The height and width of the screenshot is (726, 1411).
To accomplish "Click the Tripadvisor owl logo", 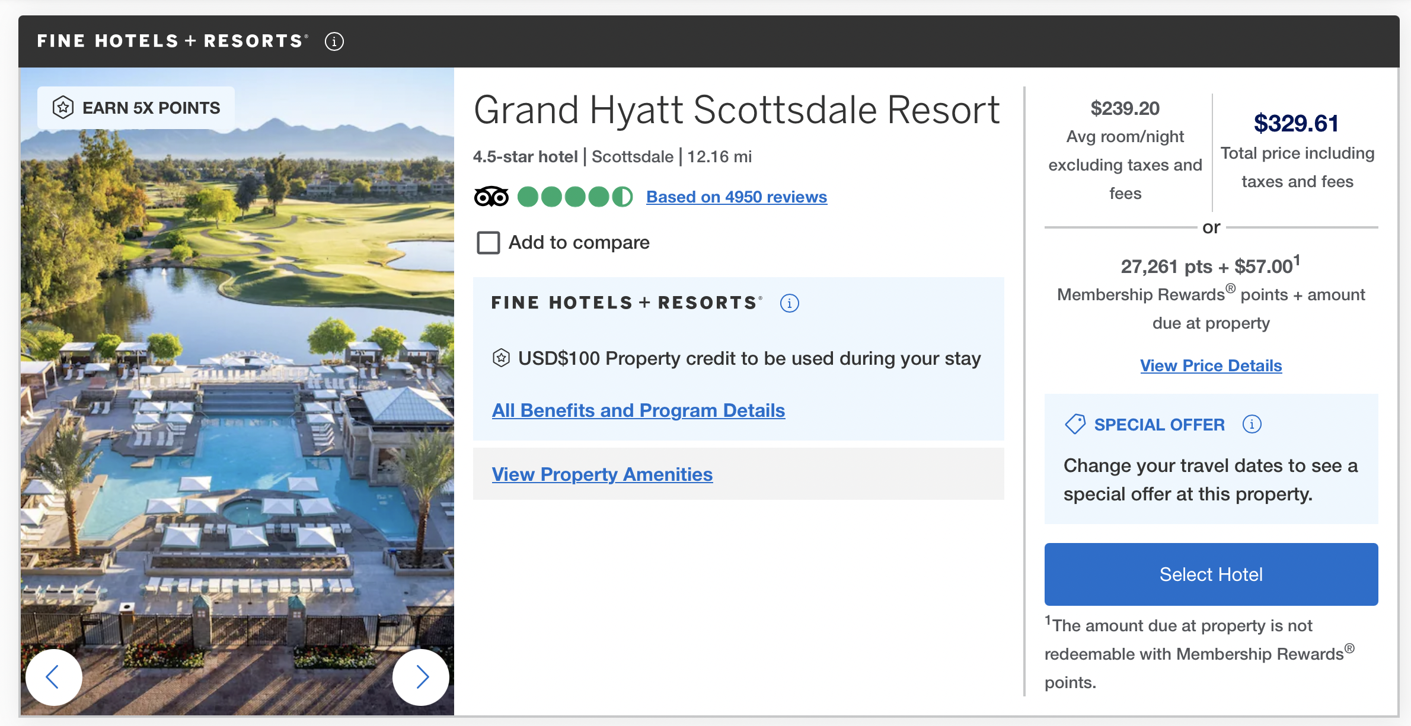I will coord(491,197).
